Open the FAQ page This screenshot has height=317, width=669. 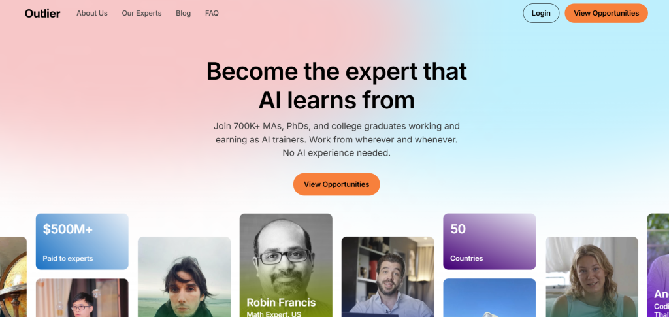[x=212, y=13]
